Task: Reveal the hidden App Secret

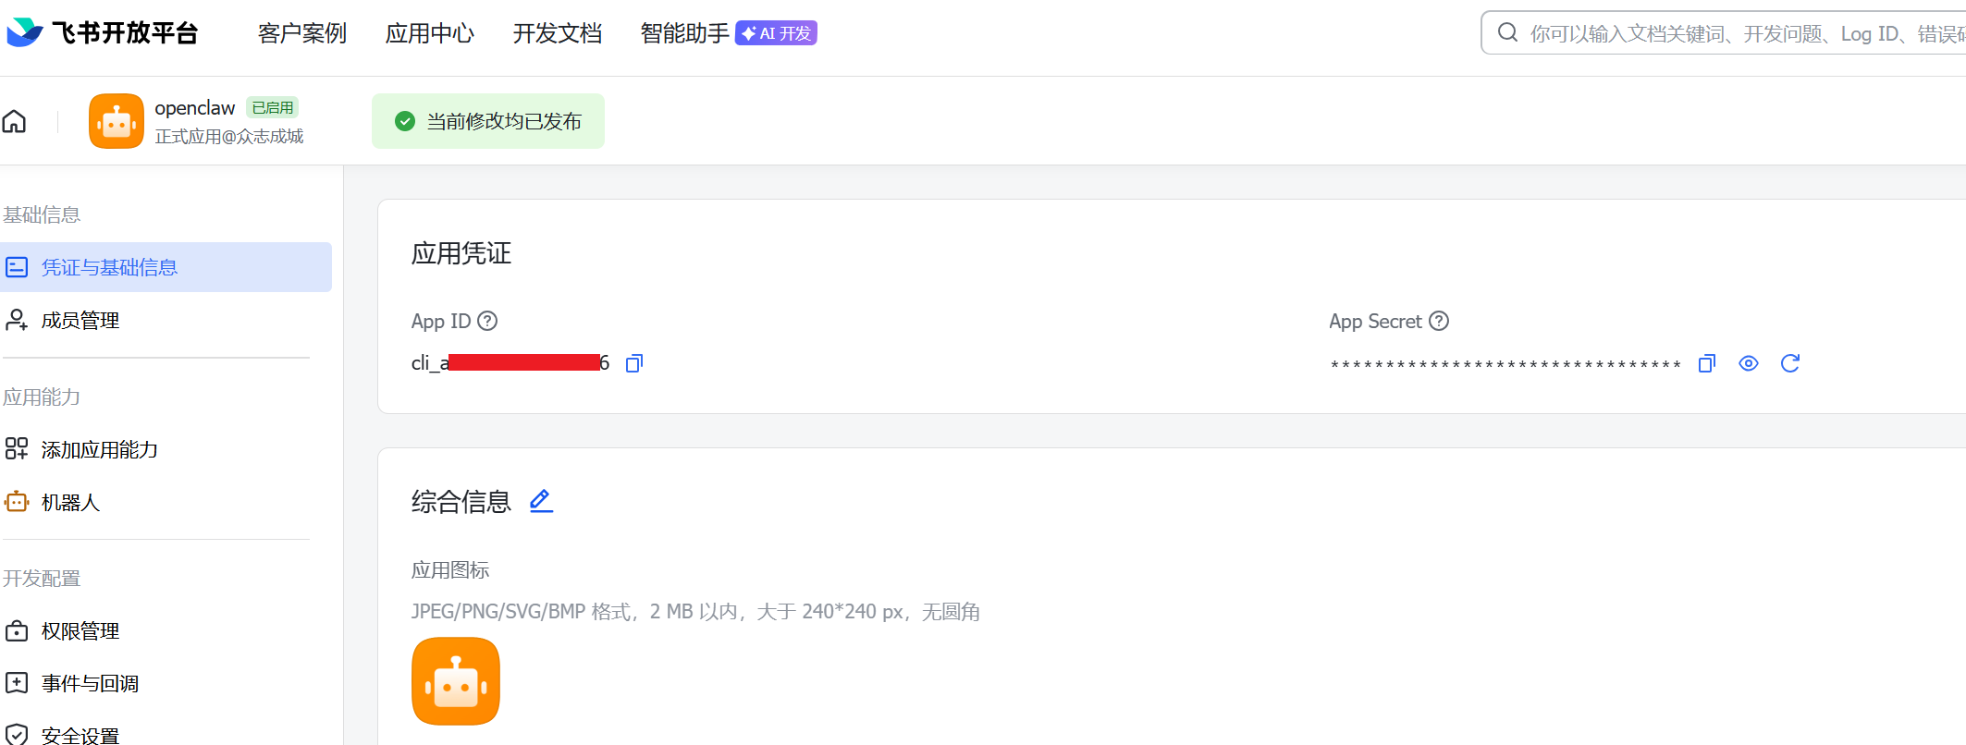Action: coord(1748,363)
